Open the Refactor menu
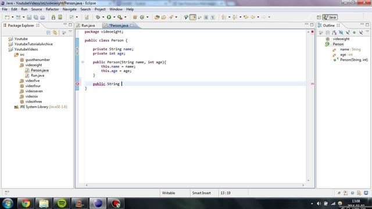The image size is (372, 209). 52,9
